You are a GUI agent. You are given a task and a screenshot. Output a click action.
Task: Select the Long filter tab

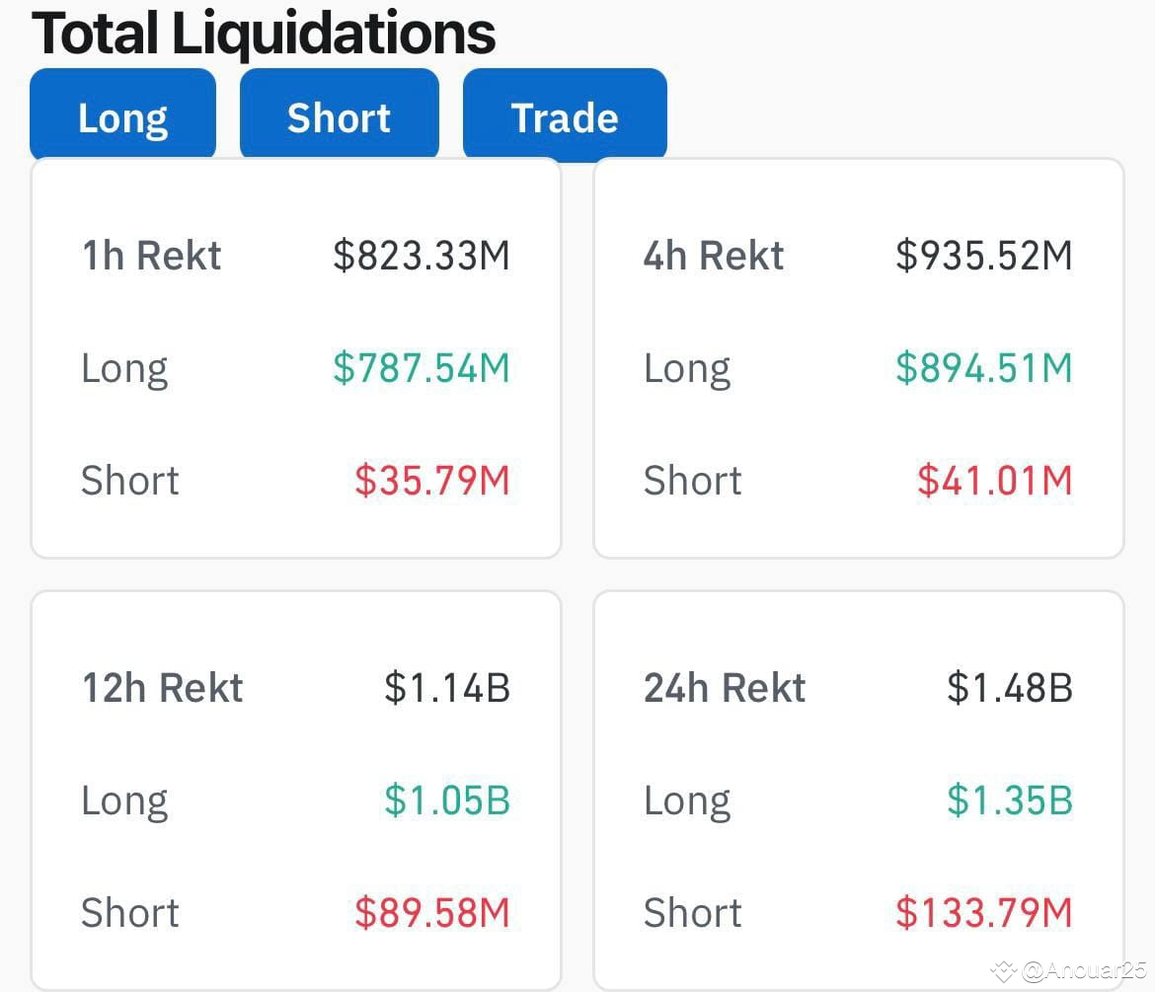click(122, 115)
